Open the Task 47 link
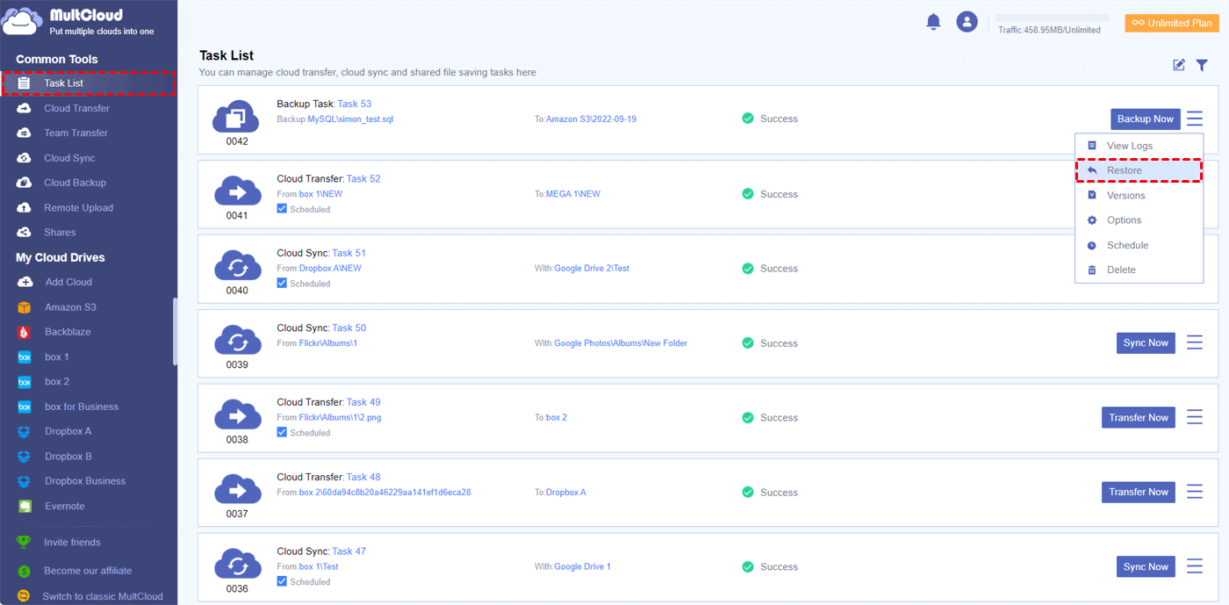 click(x=349, y=551)
